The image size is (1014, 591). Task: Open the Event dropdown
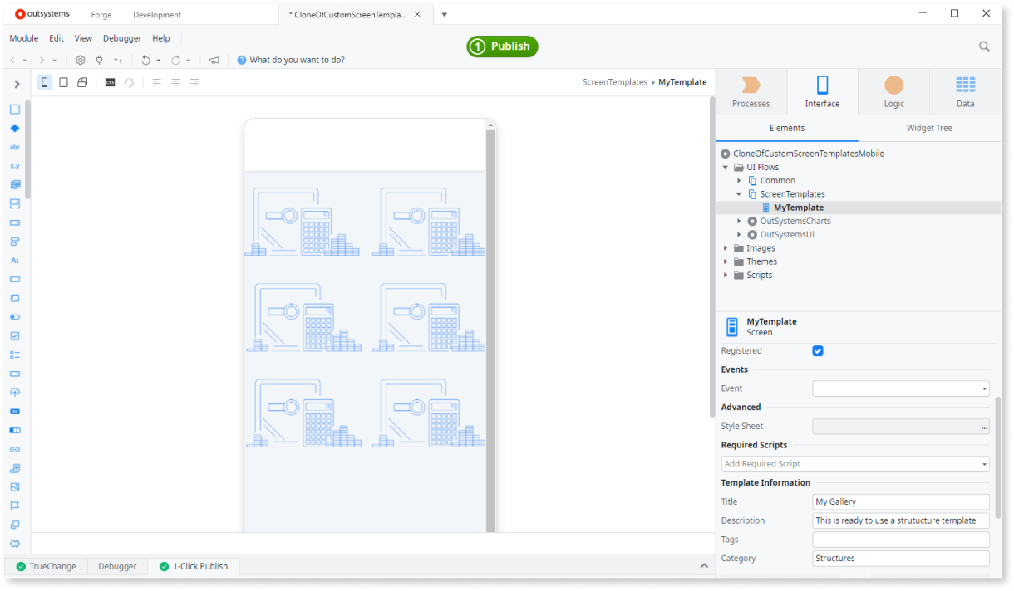coord(900,388)
